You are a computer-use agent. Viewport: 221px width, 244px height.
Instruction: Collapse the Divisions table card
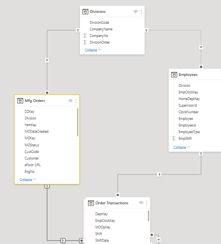93,50
